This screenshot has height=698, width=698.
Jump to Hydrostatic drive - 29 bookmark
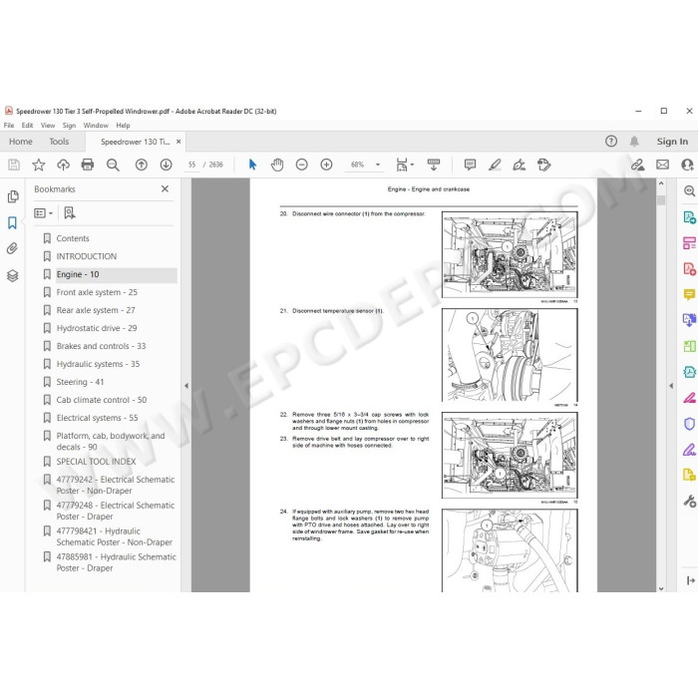click(x=97, y=328)
